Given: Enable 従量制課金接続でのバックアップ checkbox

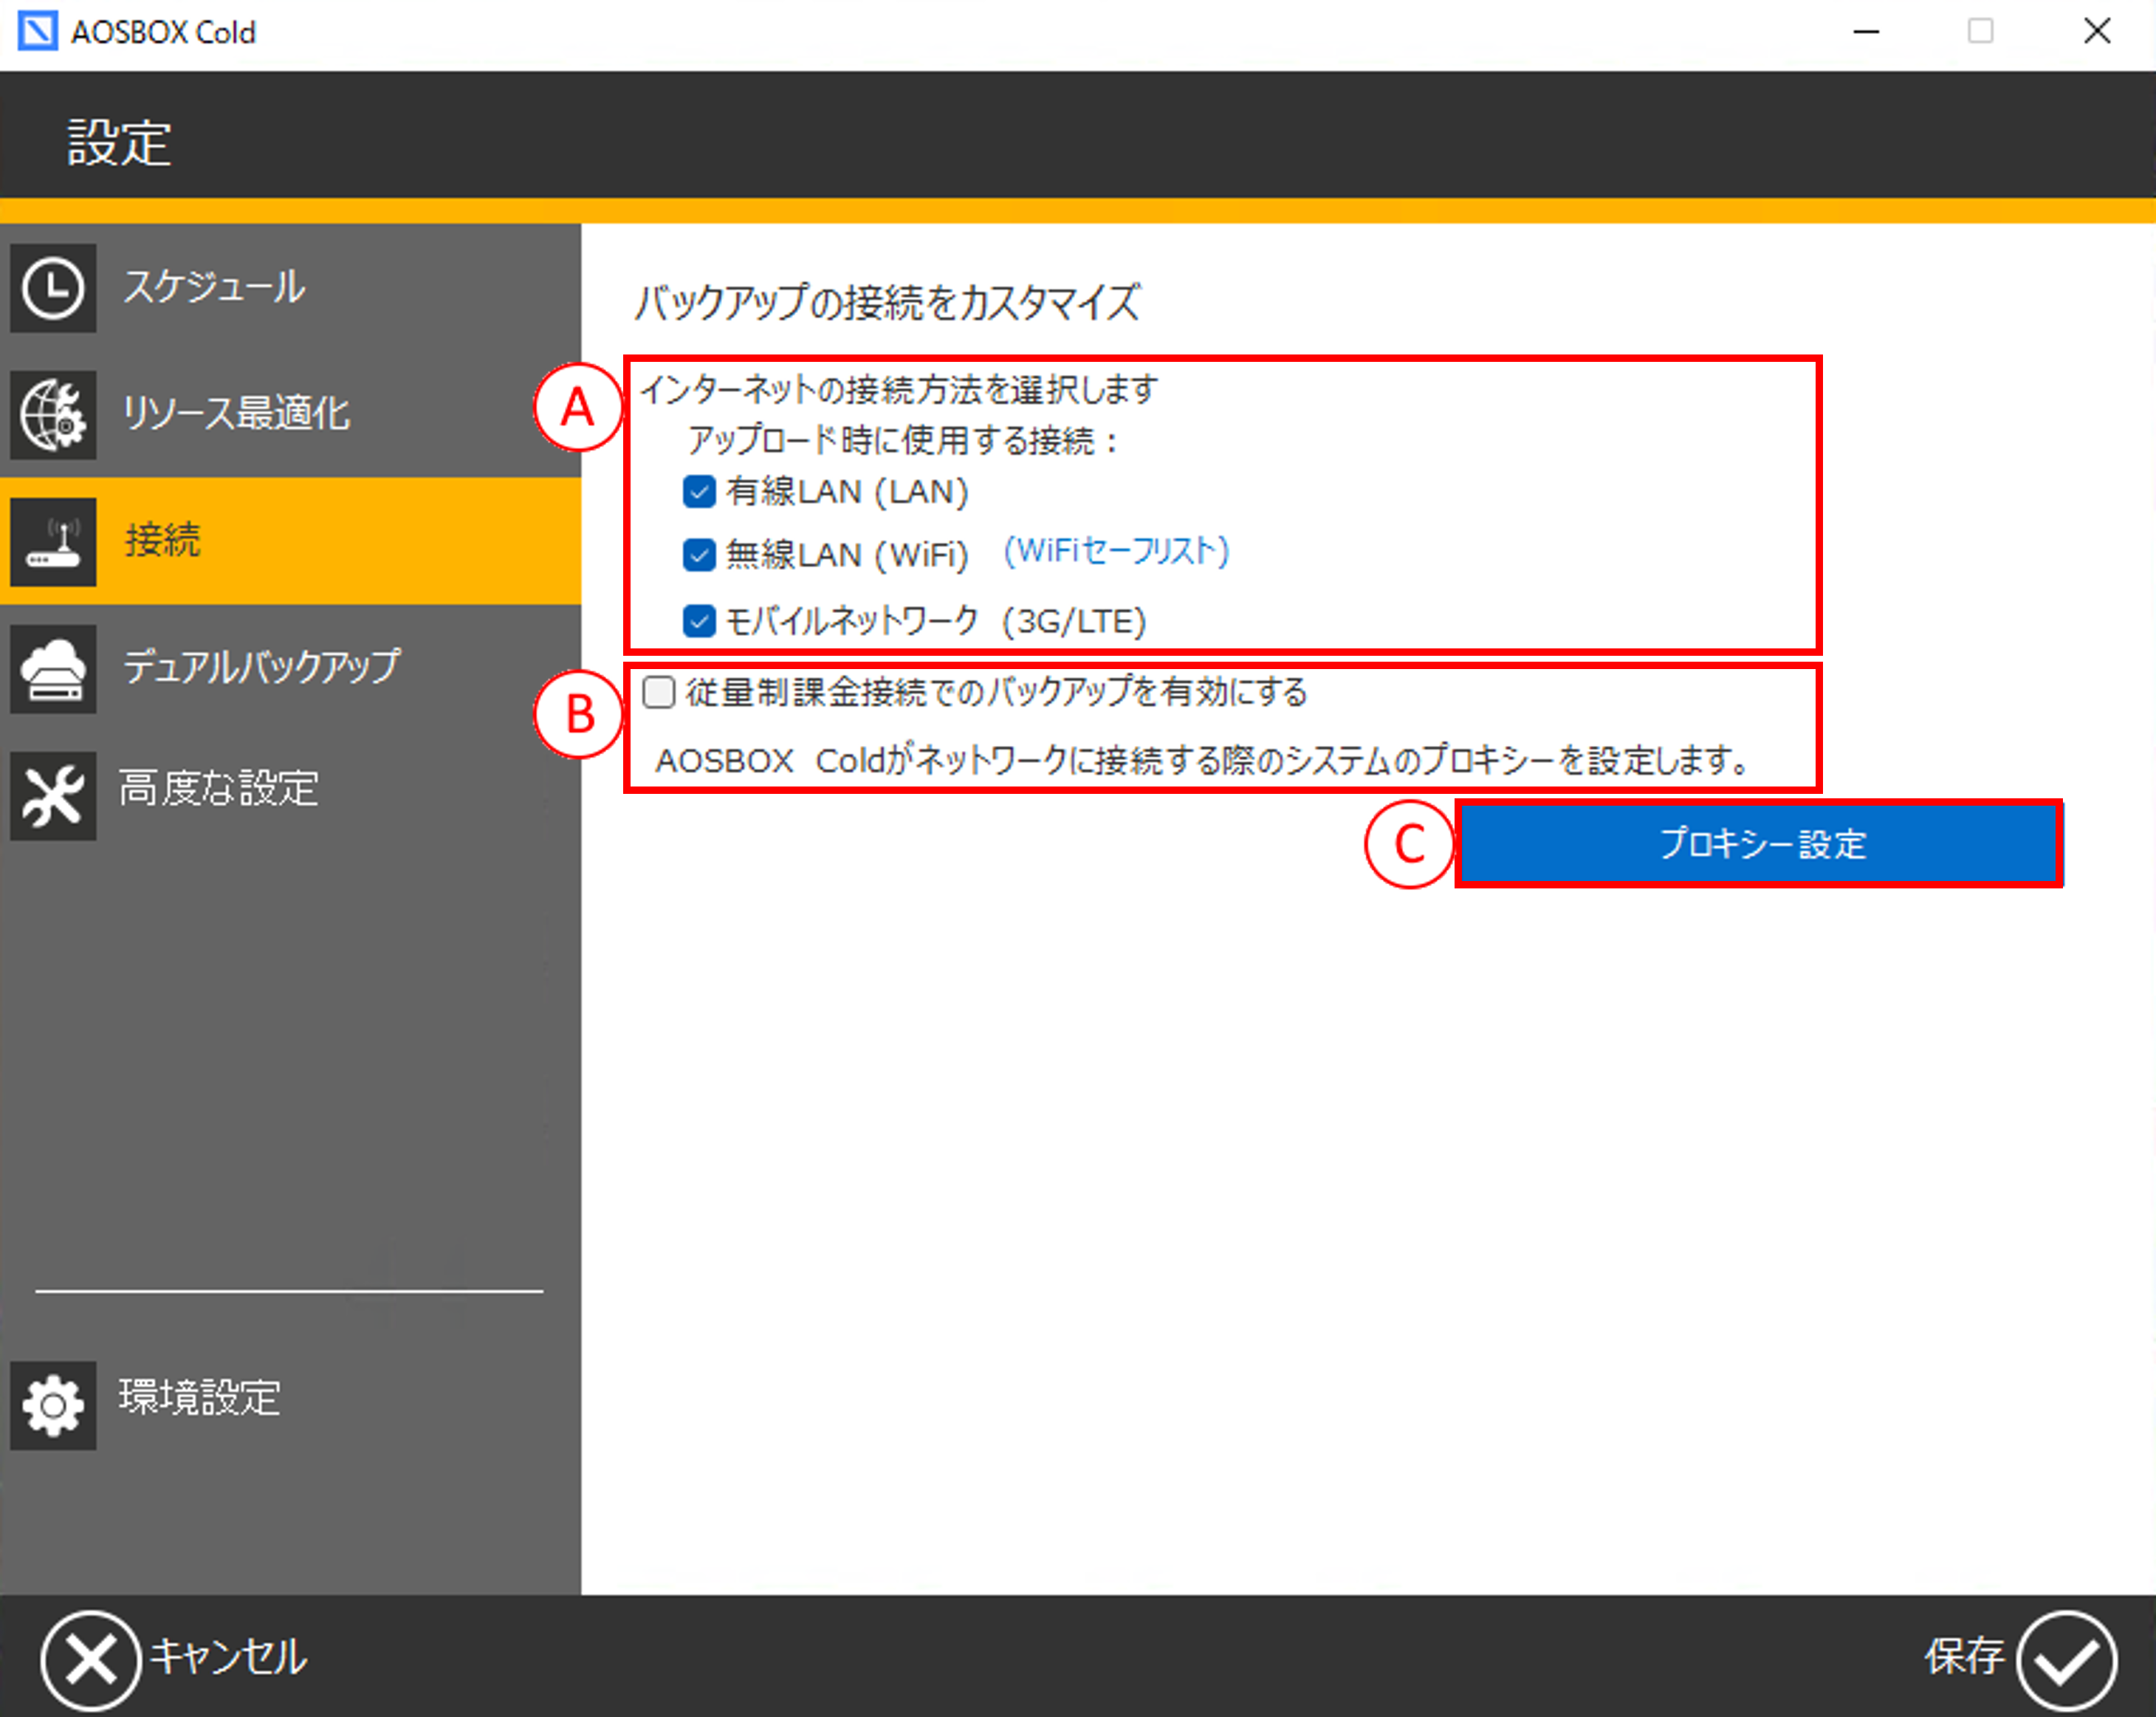Looking at the screenshot, I should coord(659,692).
